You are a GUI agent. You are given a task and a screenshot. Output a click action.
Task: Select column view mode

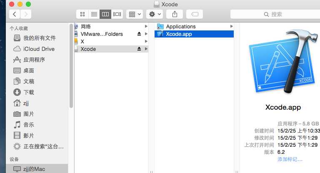[x=105, y=14]
